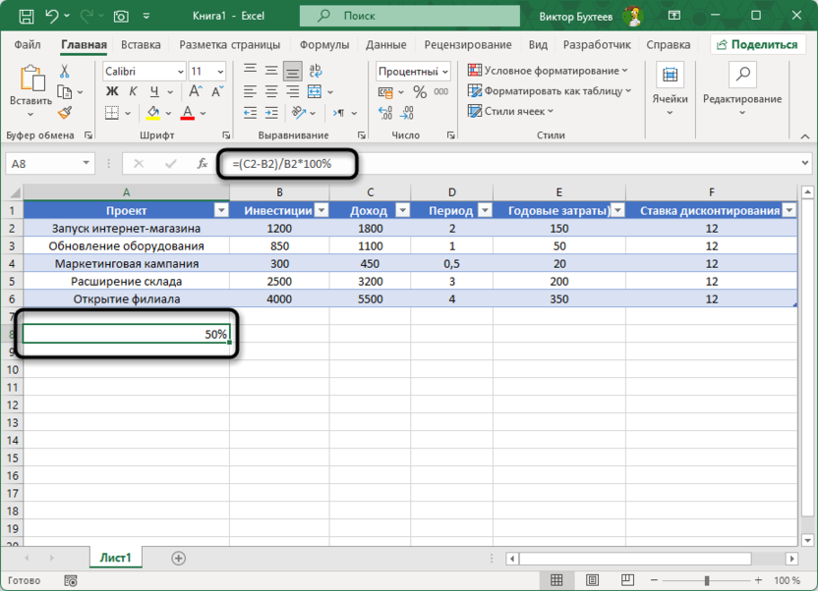818x591 pixels.
Task: Click the save floppy disk icon
Action: tap(26, 16)
